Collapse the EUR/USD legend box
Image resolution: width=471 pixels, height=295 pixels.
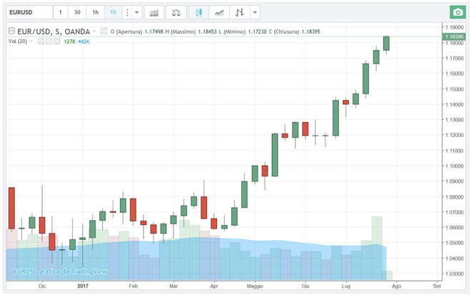click(11, 31)
